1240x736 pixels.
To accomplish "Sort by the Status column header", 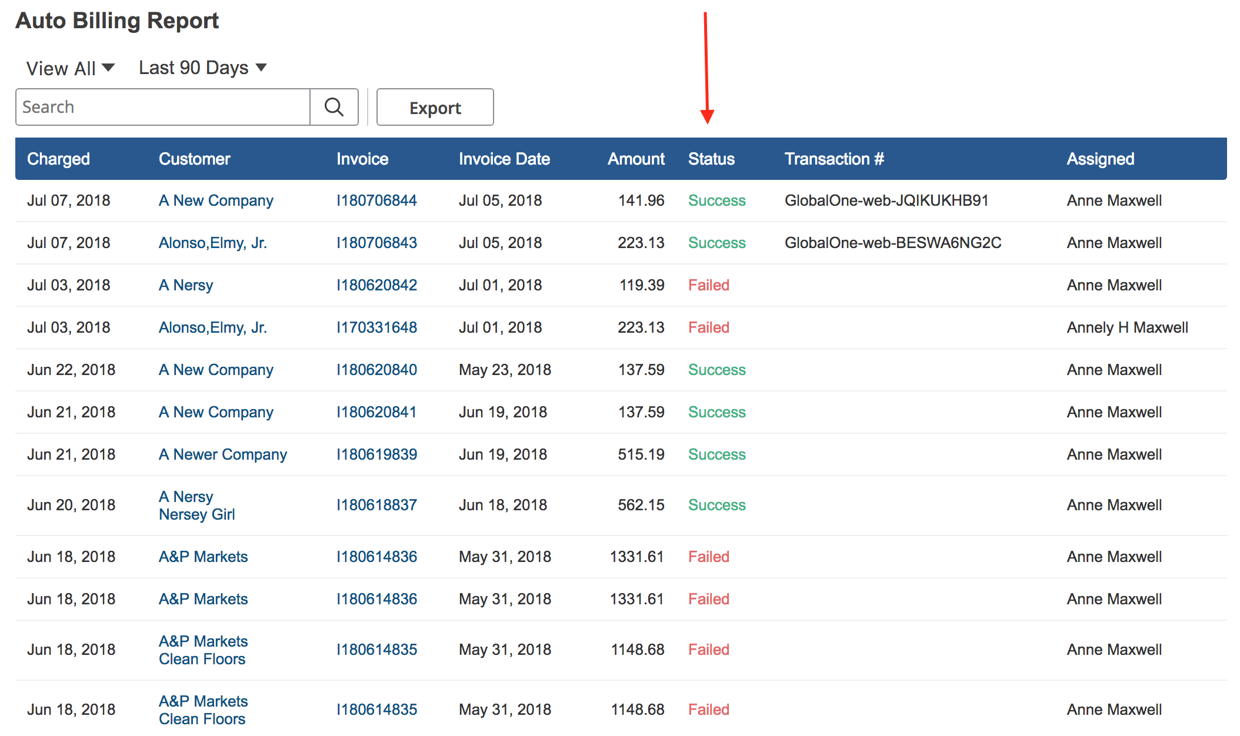I will coord(711,159).
